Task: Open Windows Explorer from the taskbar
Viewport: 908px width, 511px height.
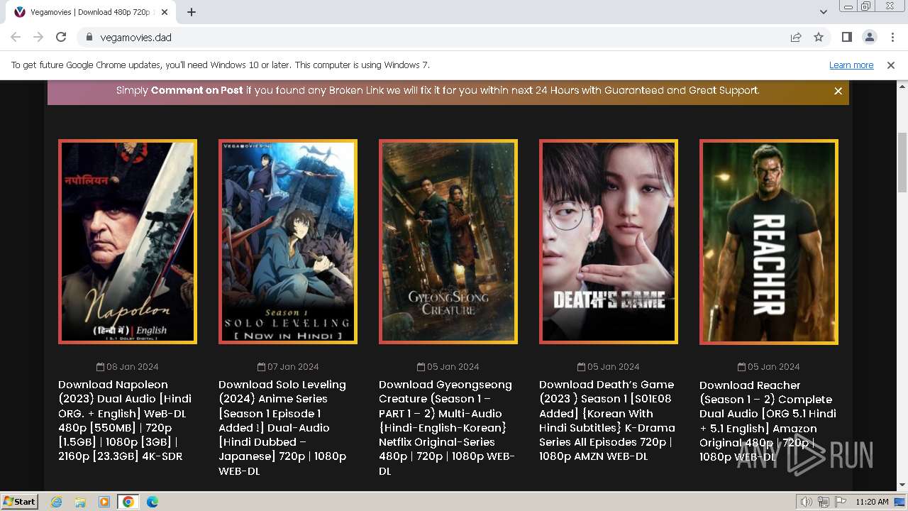Action: point(80,502)
